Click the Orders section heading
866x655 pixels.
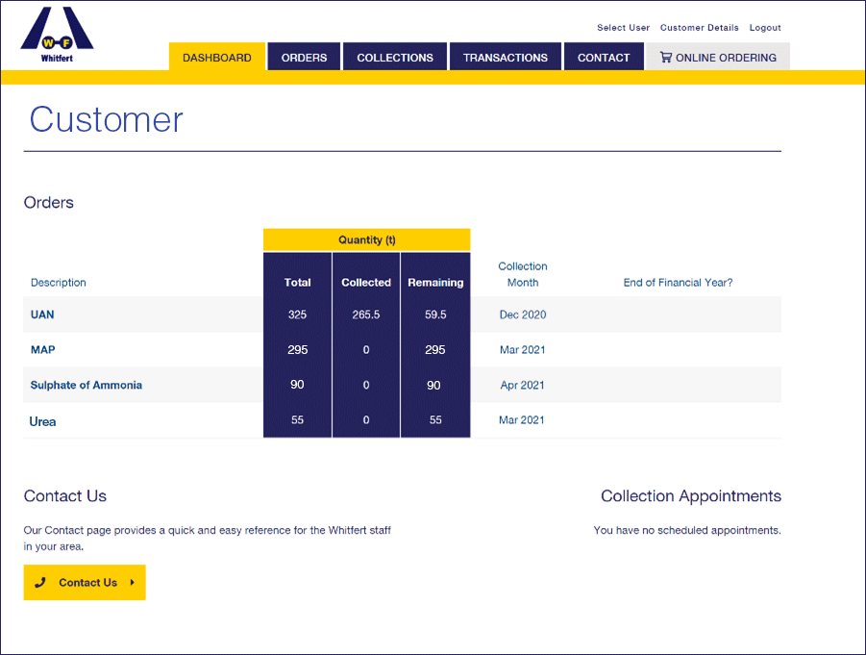pos(49,202)
